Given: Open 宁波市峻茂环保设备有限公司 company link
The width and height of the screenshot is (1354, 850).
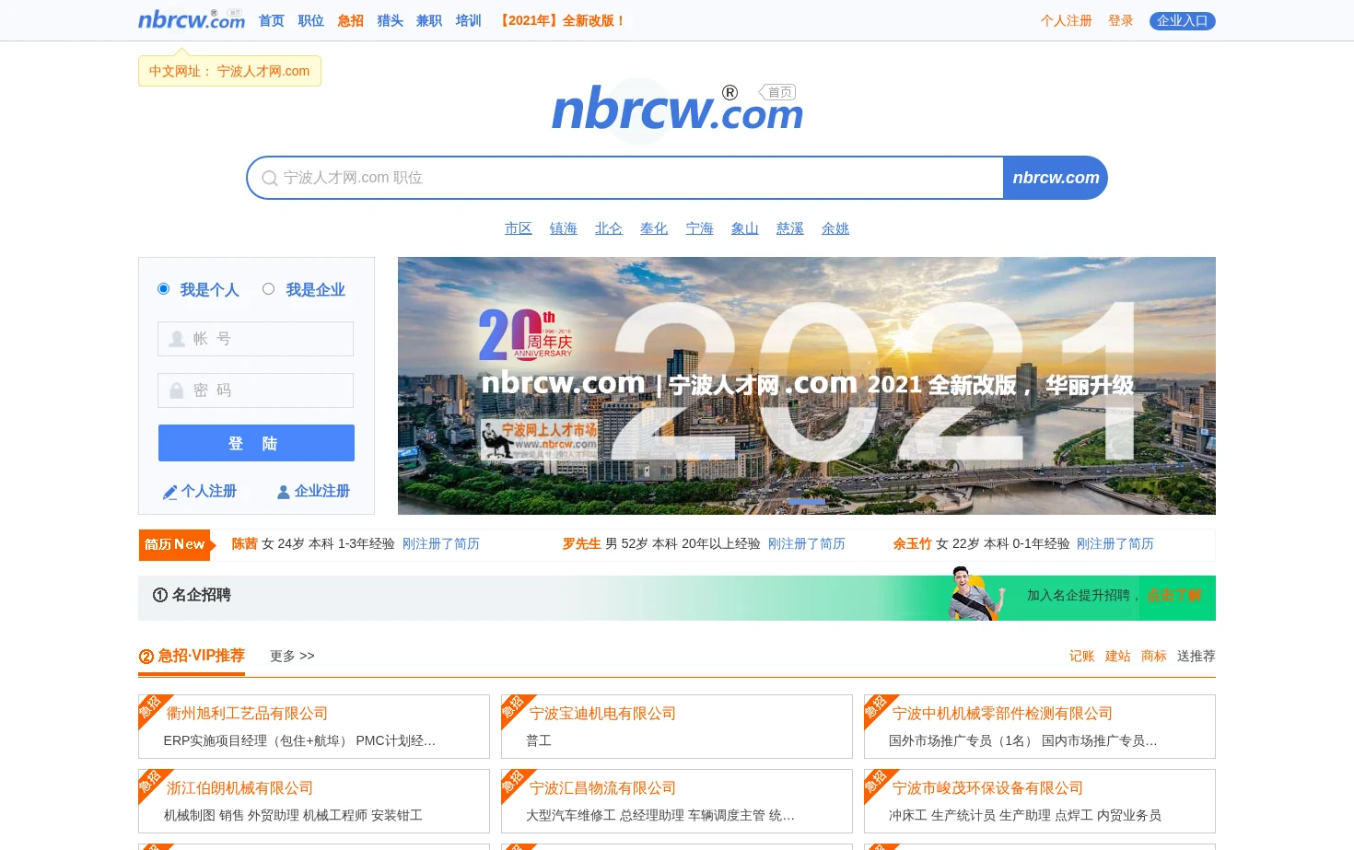Looking at the screenshot, I should pyautogui.click(x=987, y=788).
